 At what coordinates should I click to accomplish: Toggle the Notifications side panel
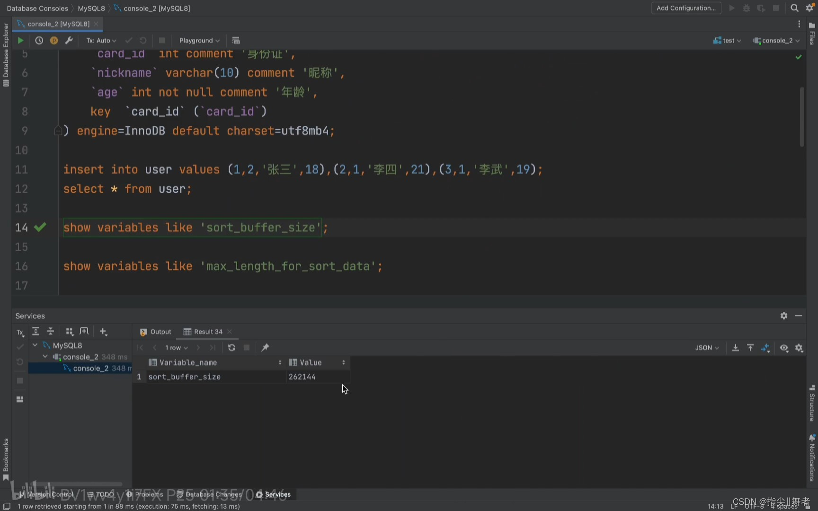coord(812,457)
